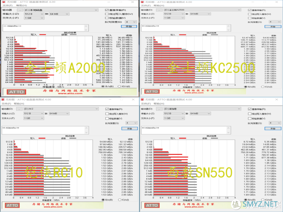Screen dimensions: 283x212
Task: Open 1 GB file size dropdown in RC10 window
Action: [34, 118]
